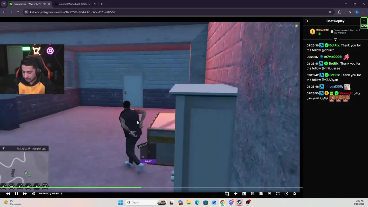Open the clock showing 9:06 AM

360,202
